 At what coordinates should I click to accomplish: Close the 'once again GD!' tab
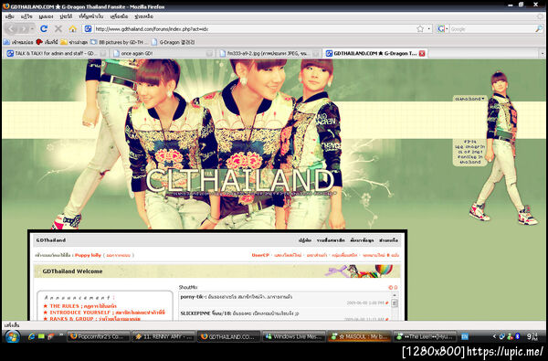point(209,54)
